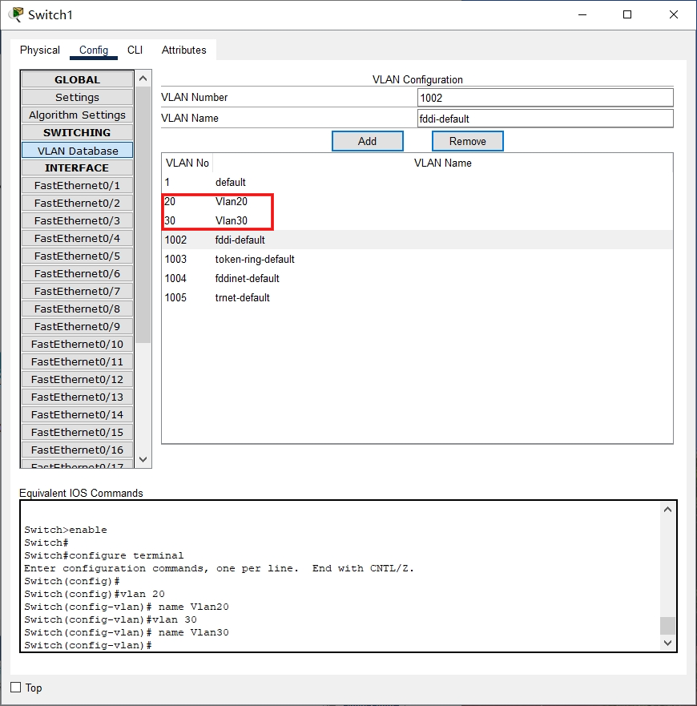Select the FastEthernet0/13 interface
The height and width of the screenshot is (706, 697).
coord(77,397)
